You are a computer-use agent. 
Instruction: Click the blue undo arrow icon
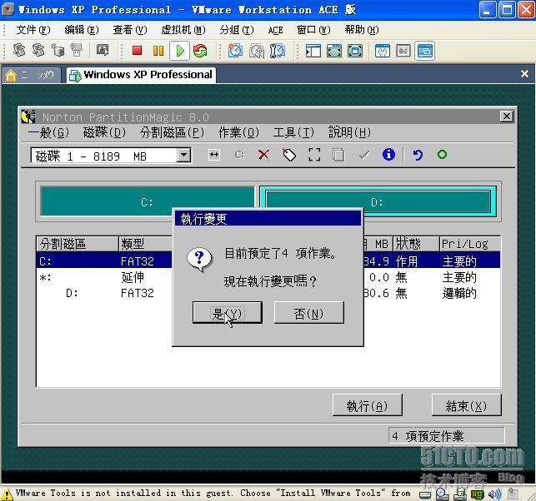pos(418,155)
